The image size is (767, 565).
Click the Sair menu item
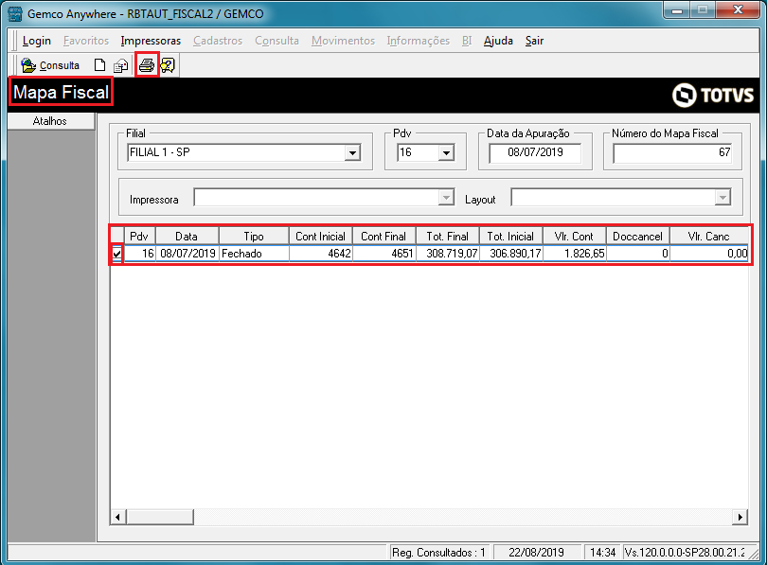pos(534,41)
